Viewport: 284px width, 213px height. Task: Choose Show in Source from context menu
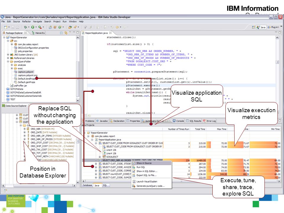(151, 163)
